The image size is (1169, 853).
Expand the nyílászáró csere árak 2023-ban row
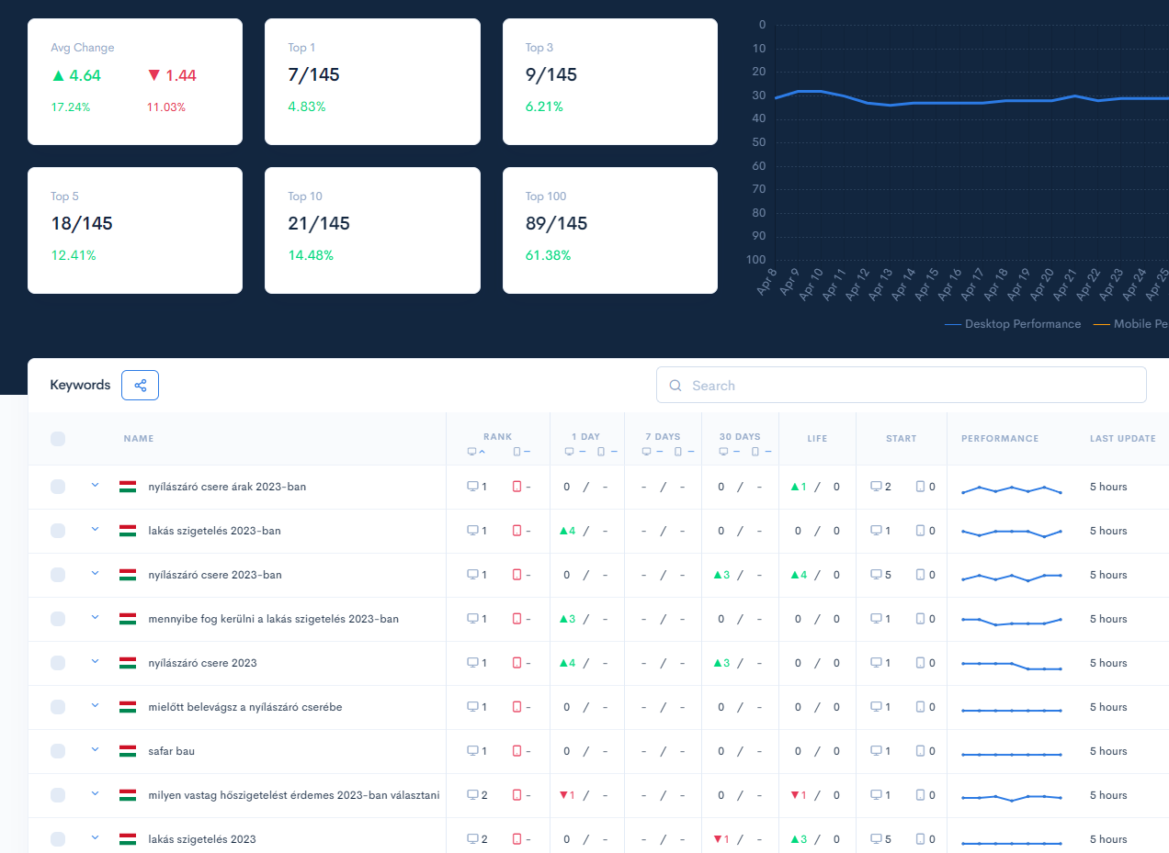pos(95,485)
